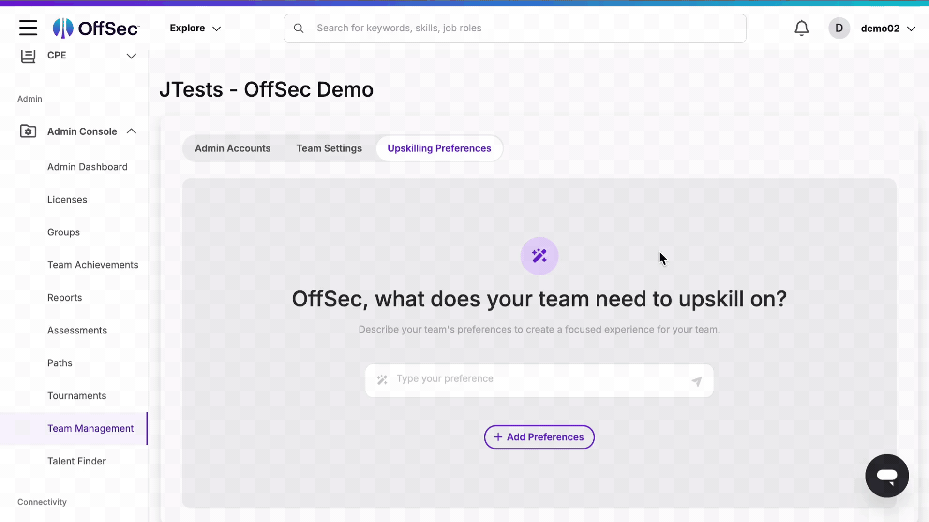Go to the Admin Dashboard page
929x522 pixels.
[x=88, y=167]
